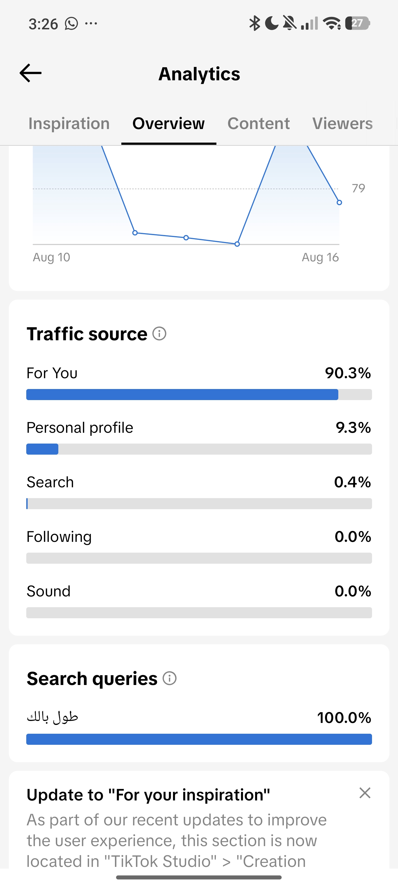Image resolution: width=398 pixels, height=886 pixels.
Task: Tap the muted notifications bell icon
Action: (x=289, y=23)
